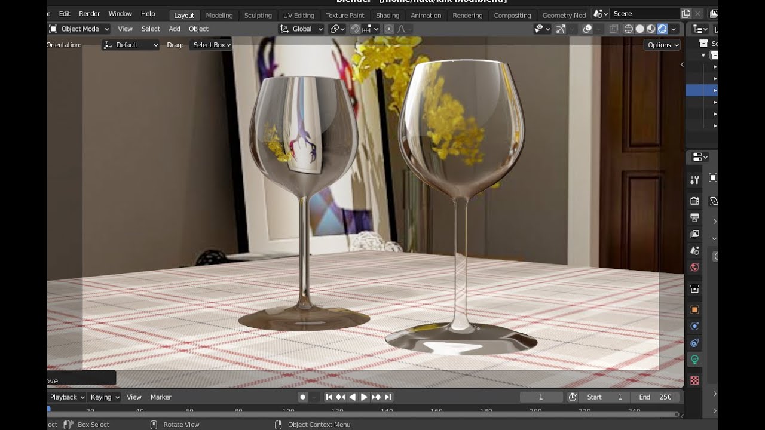
Task: Open the Default orientation dropdown
Action: [x=130, y=45]
